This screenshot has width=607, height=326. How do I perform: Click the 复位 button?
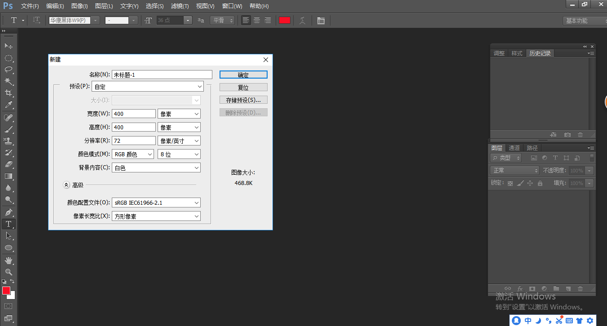[x=243, y=88]
